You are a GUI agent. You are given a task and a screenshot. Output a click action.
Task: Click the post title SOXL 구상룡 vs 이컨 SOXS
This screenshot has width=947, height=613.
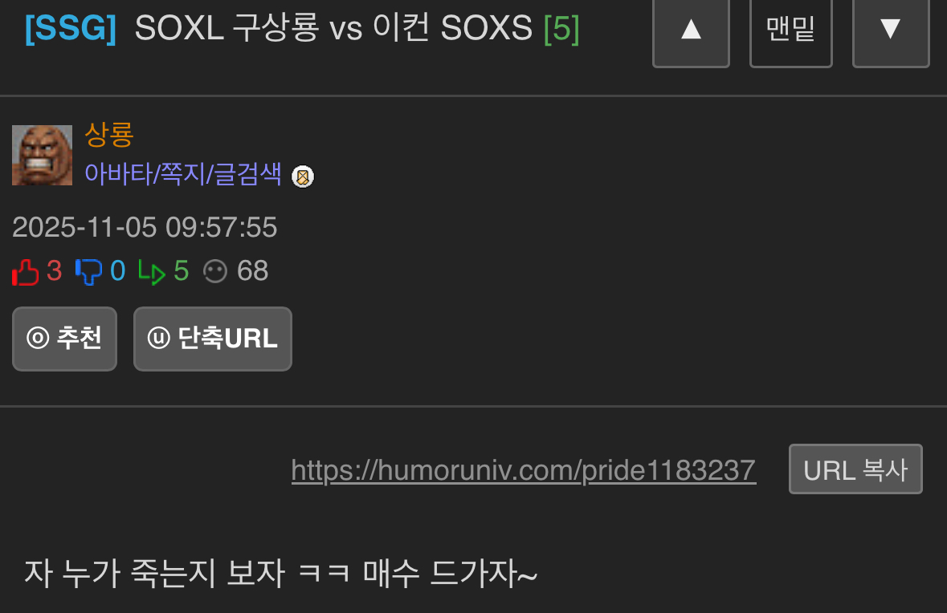coord(333,28)
